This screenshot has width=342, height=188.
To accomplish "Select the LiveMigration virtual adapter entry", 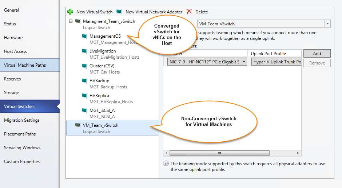I will (x=103, y=51).
